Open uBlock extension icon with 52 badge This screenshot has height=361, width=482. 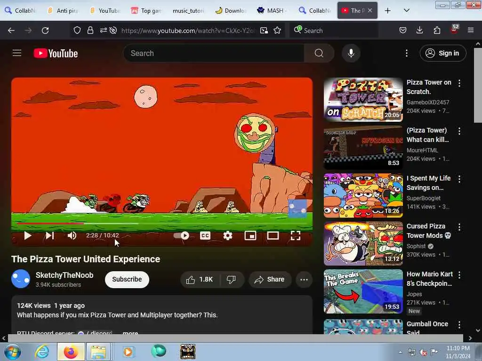454,30
